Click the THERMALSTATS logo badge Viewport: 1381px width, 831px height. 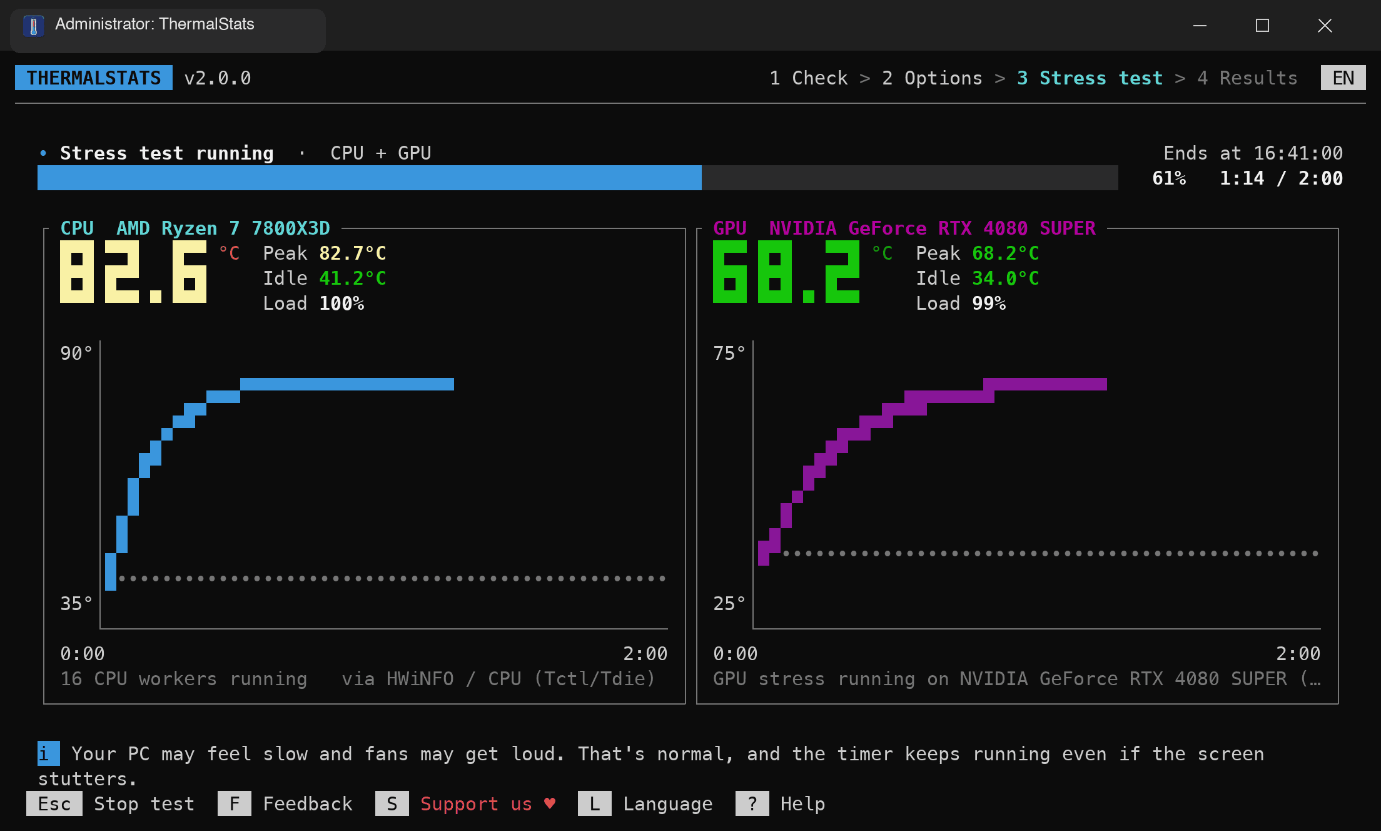point(94,78)
